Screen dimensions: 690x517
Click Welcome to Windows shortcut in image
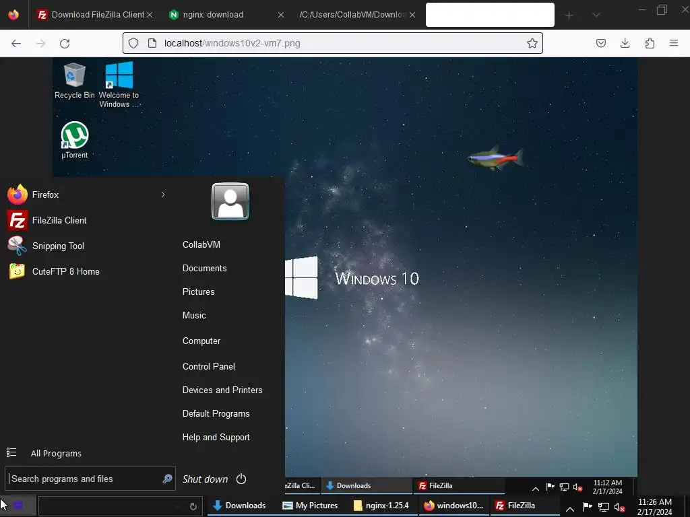pyautogui.click(x=119, y=84)
